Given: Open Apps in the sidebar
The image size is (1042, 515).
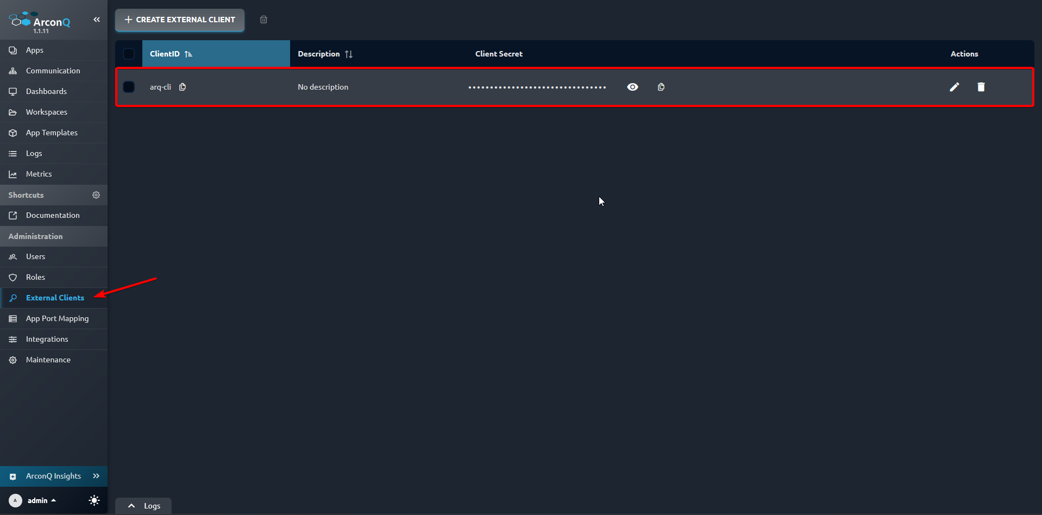Looking at the screenshot, I should (x=54, y=50).
